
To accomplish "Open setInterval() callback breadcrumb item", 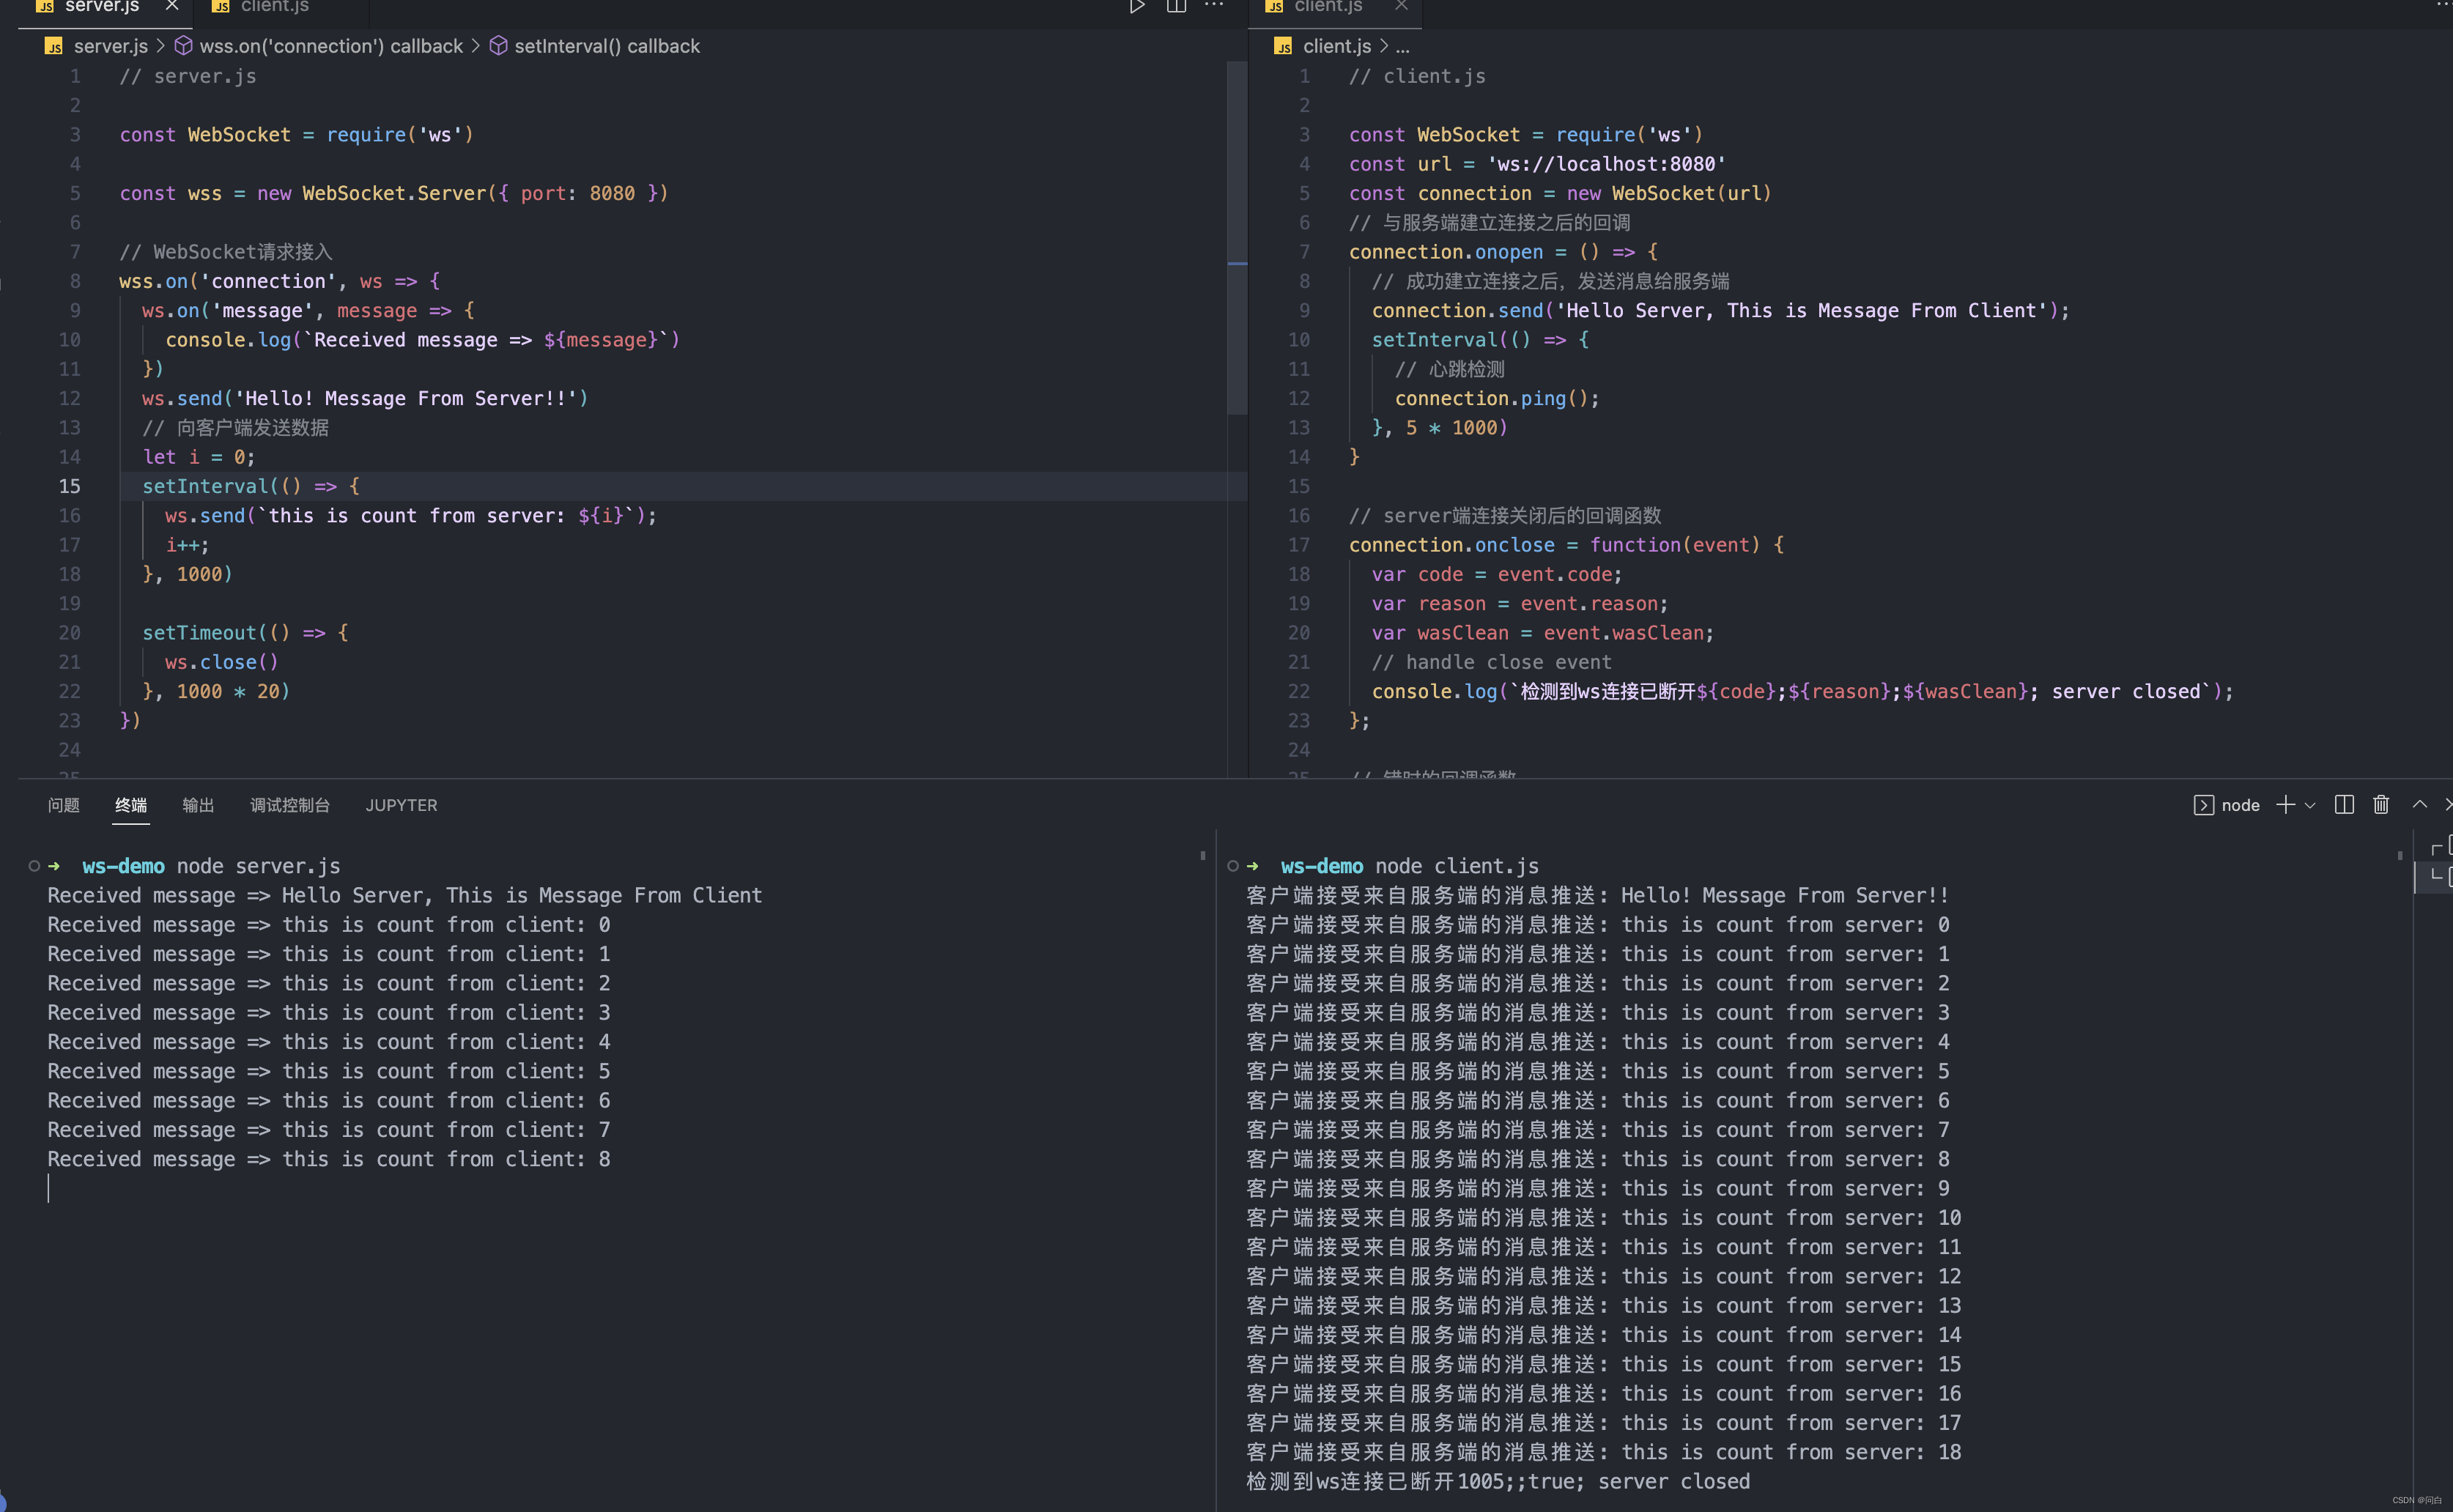I will tap(607, 46).
